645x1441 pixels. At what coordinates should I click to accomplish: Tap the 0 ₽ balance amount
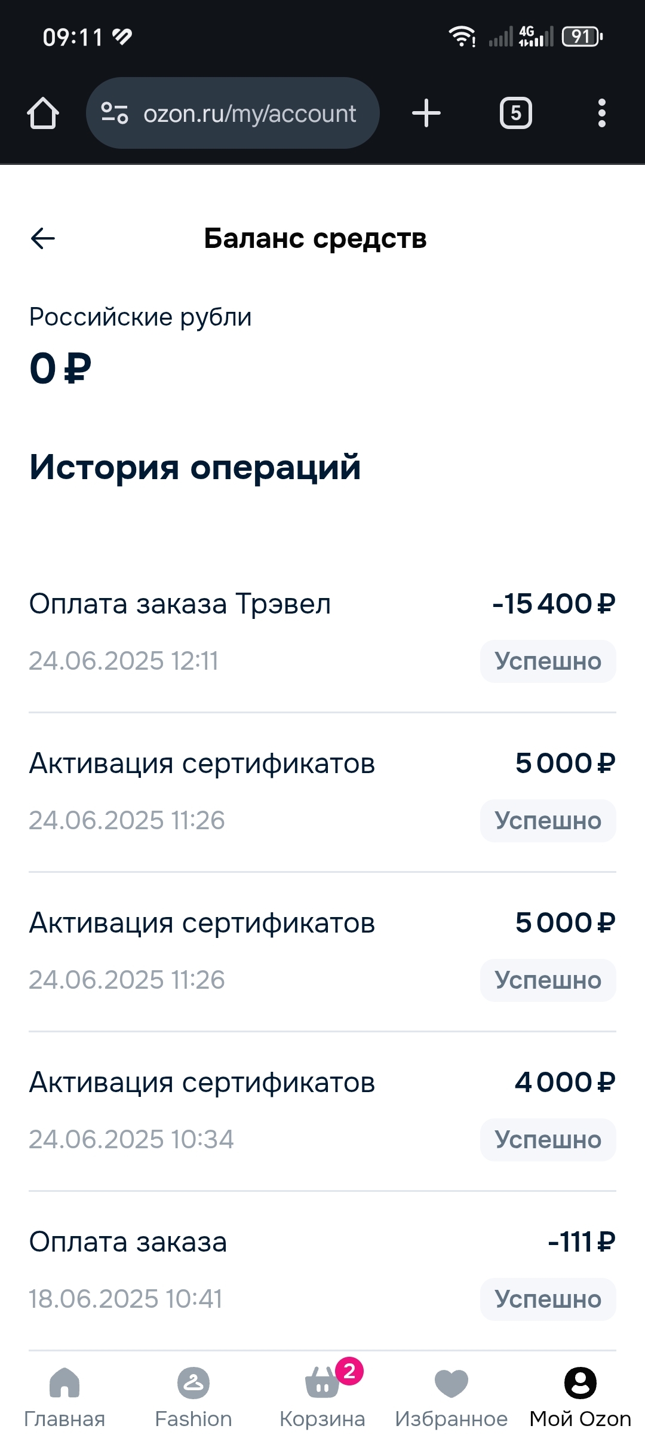(x=60, y=368)
